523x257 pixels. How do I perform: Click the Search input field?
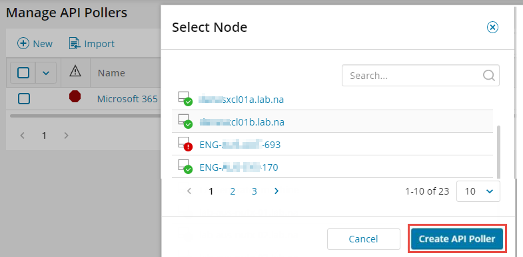420,76
